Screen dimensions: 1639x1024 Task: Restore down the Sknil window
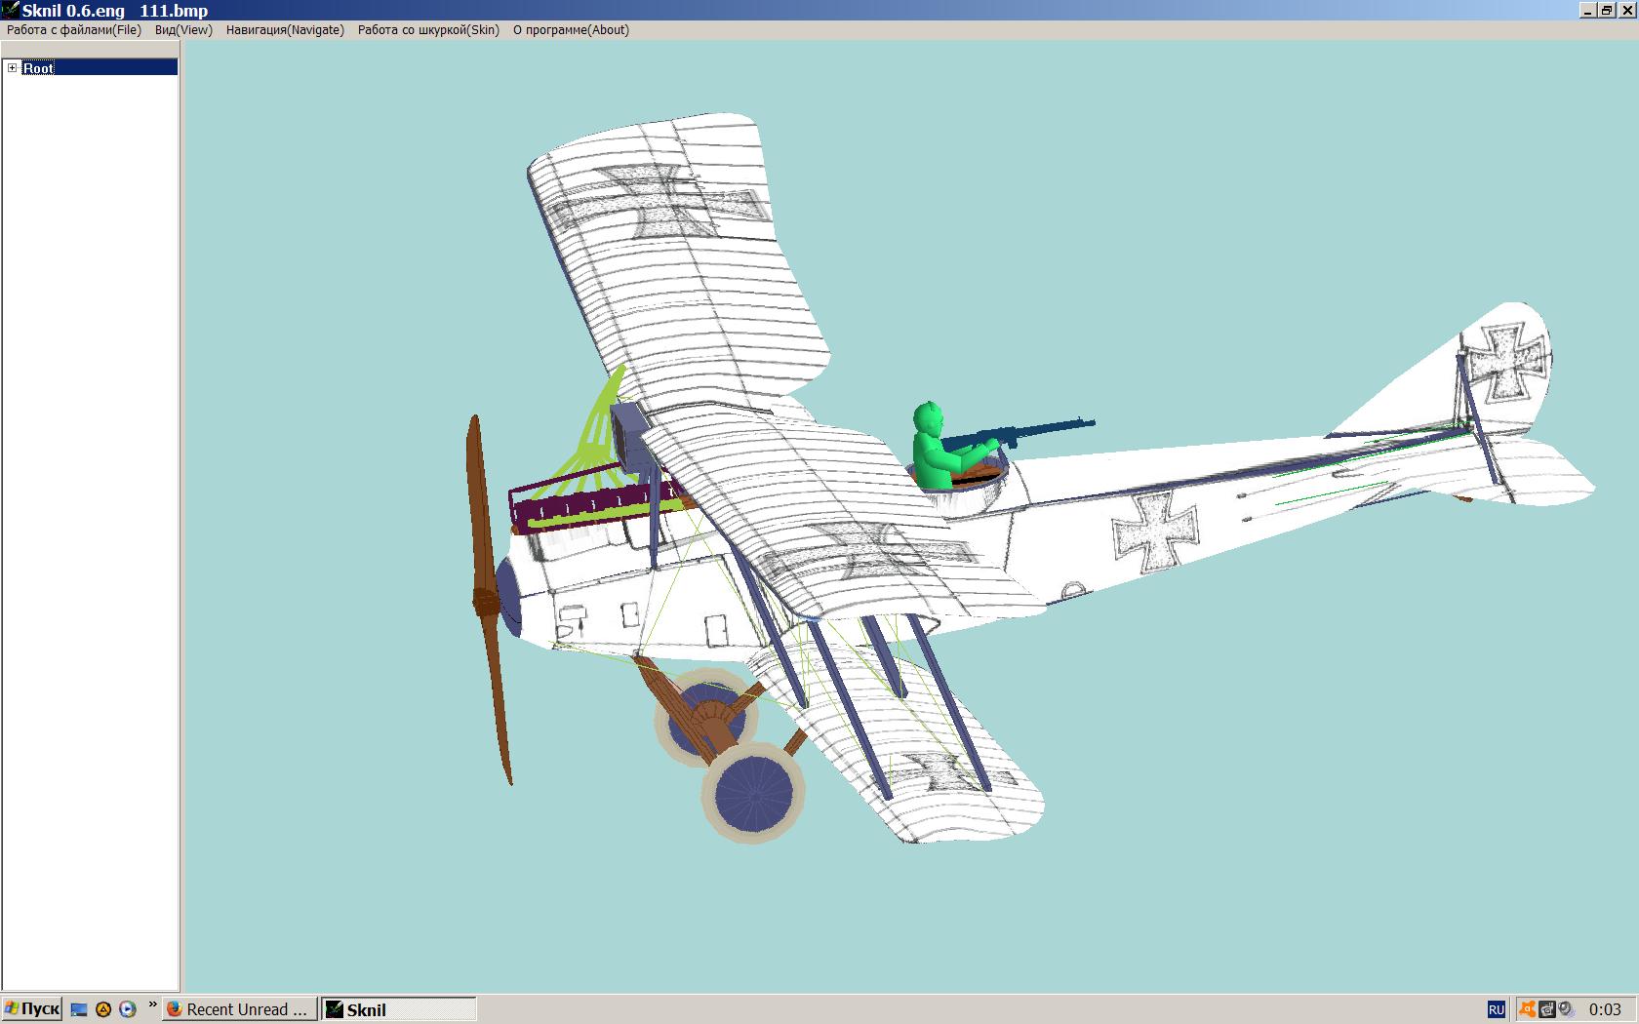click(x=1607, y=11)
